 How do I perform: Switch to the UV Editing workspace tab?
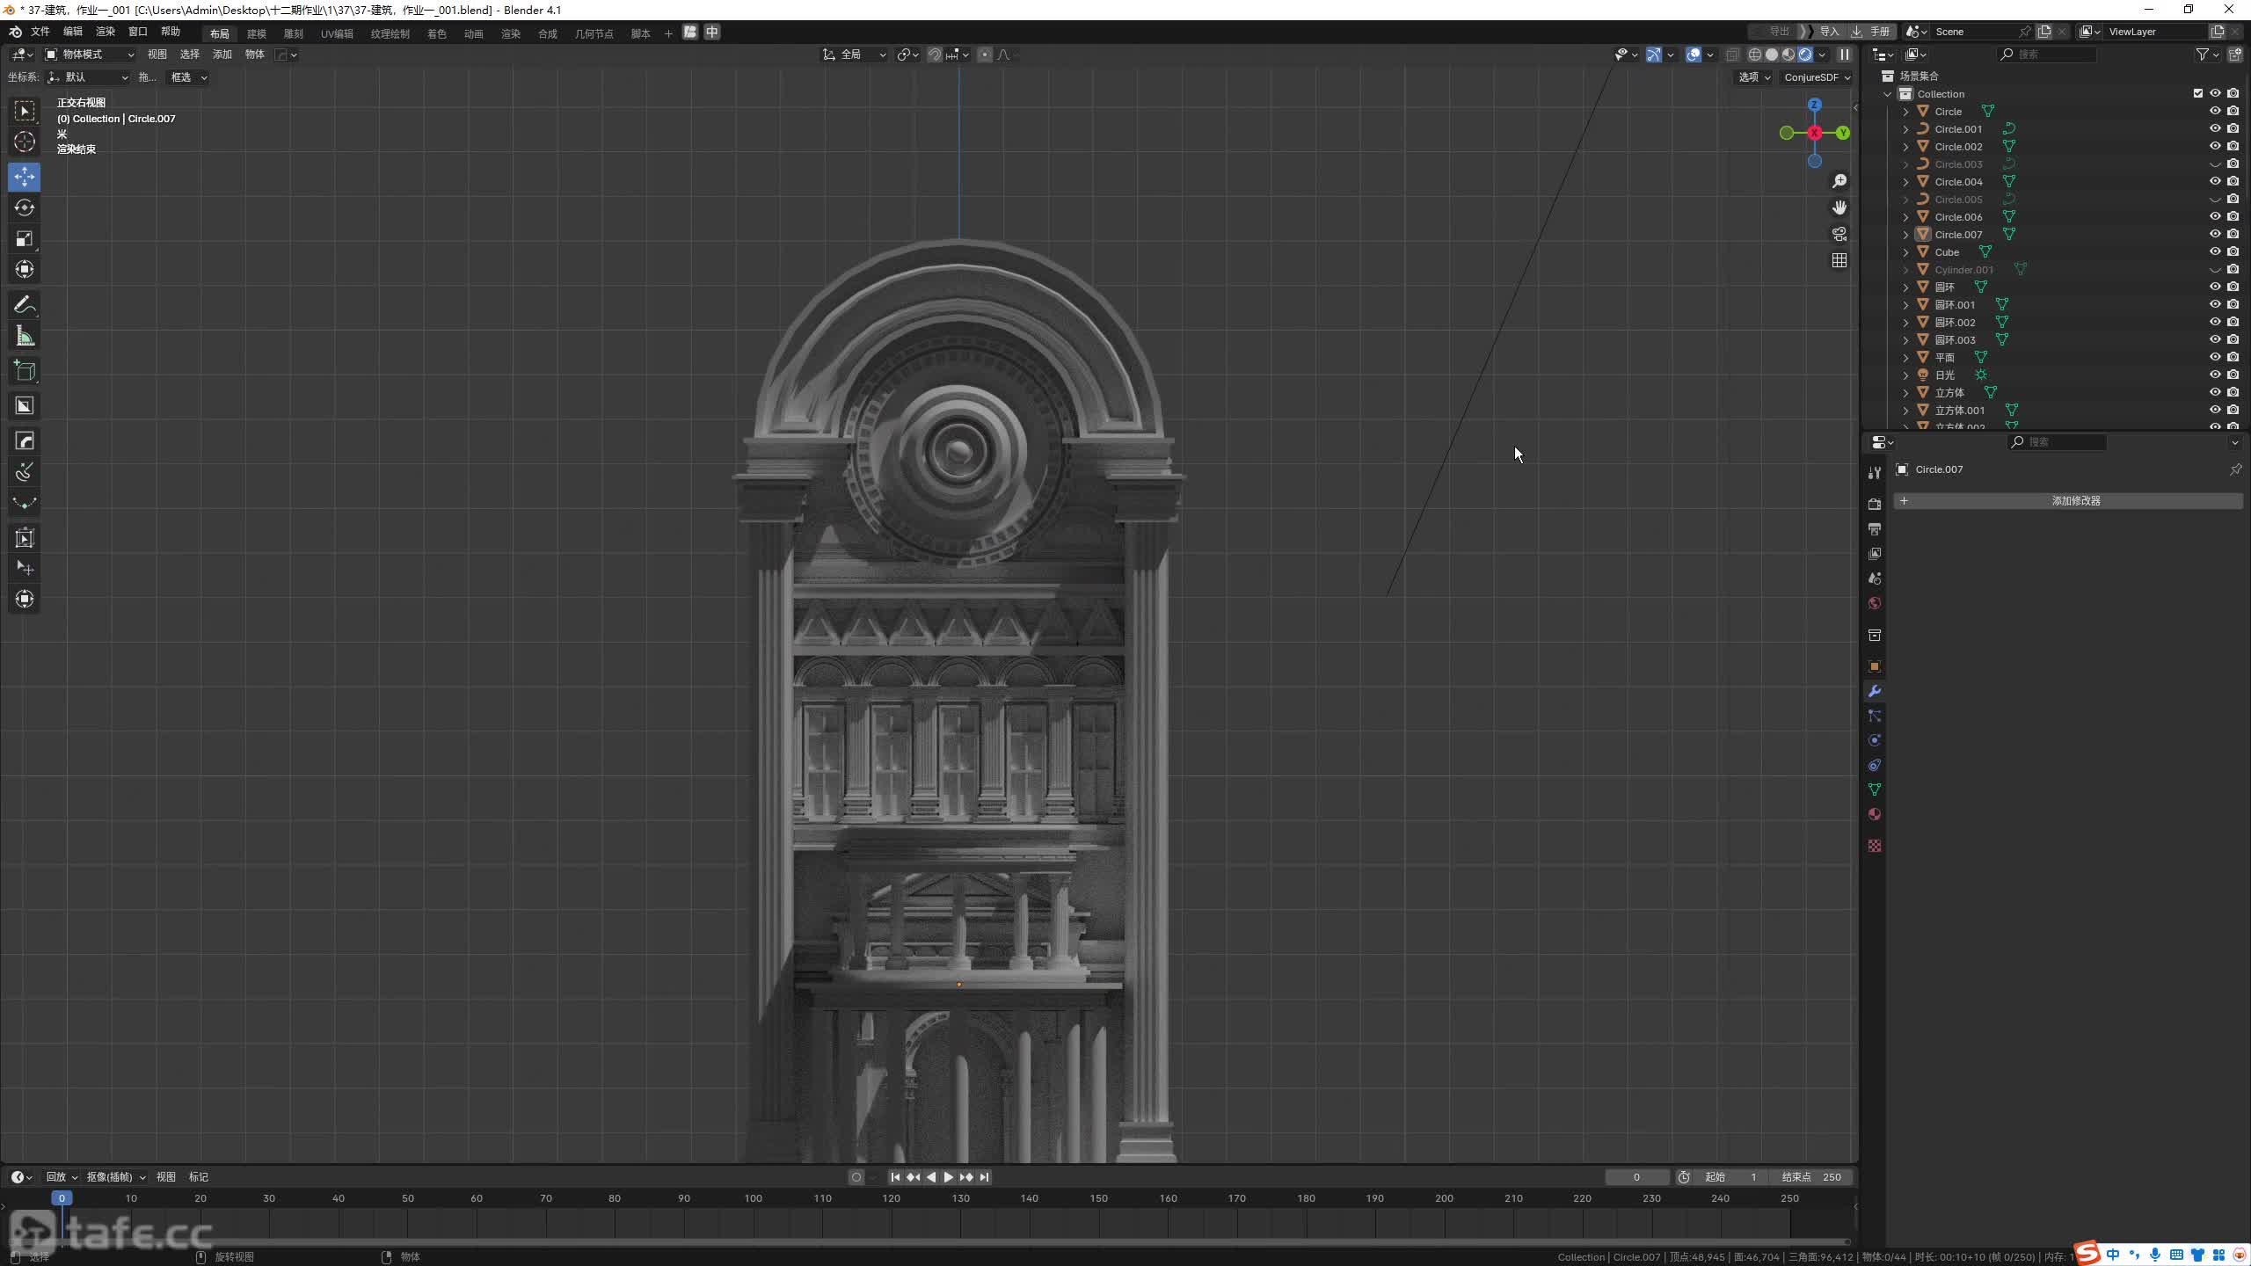pos(337,33)
